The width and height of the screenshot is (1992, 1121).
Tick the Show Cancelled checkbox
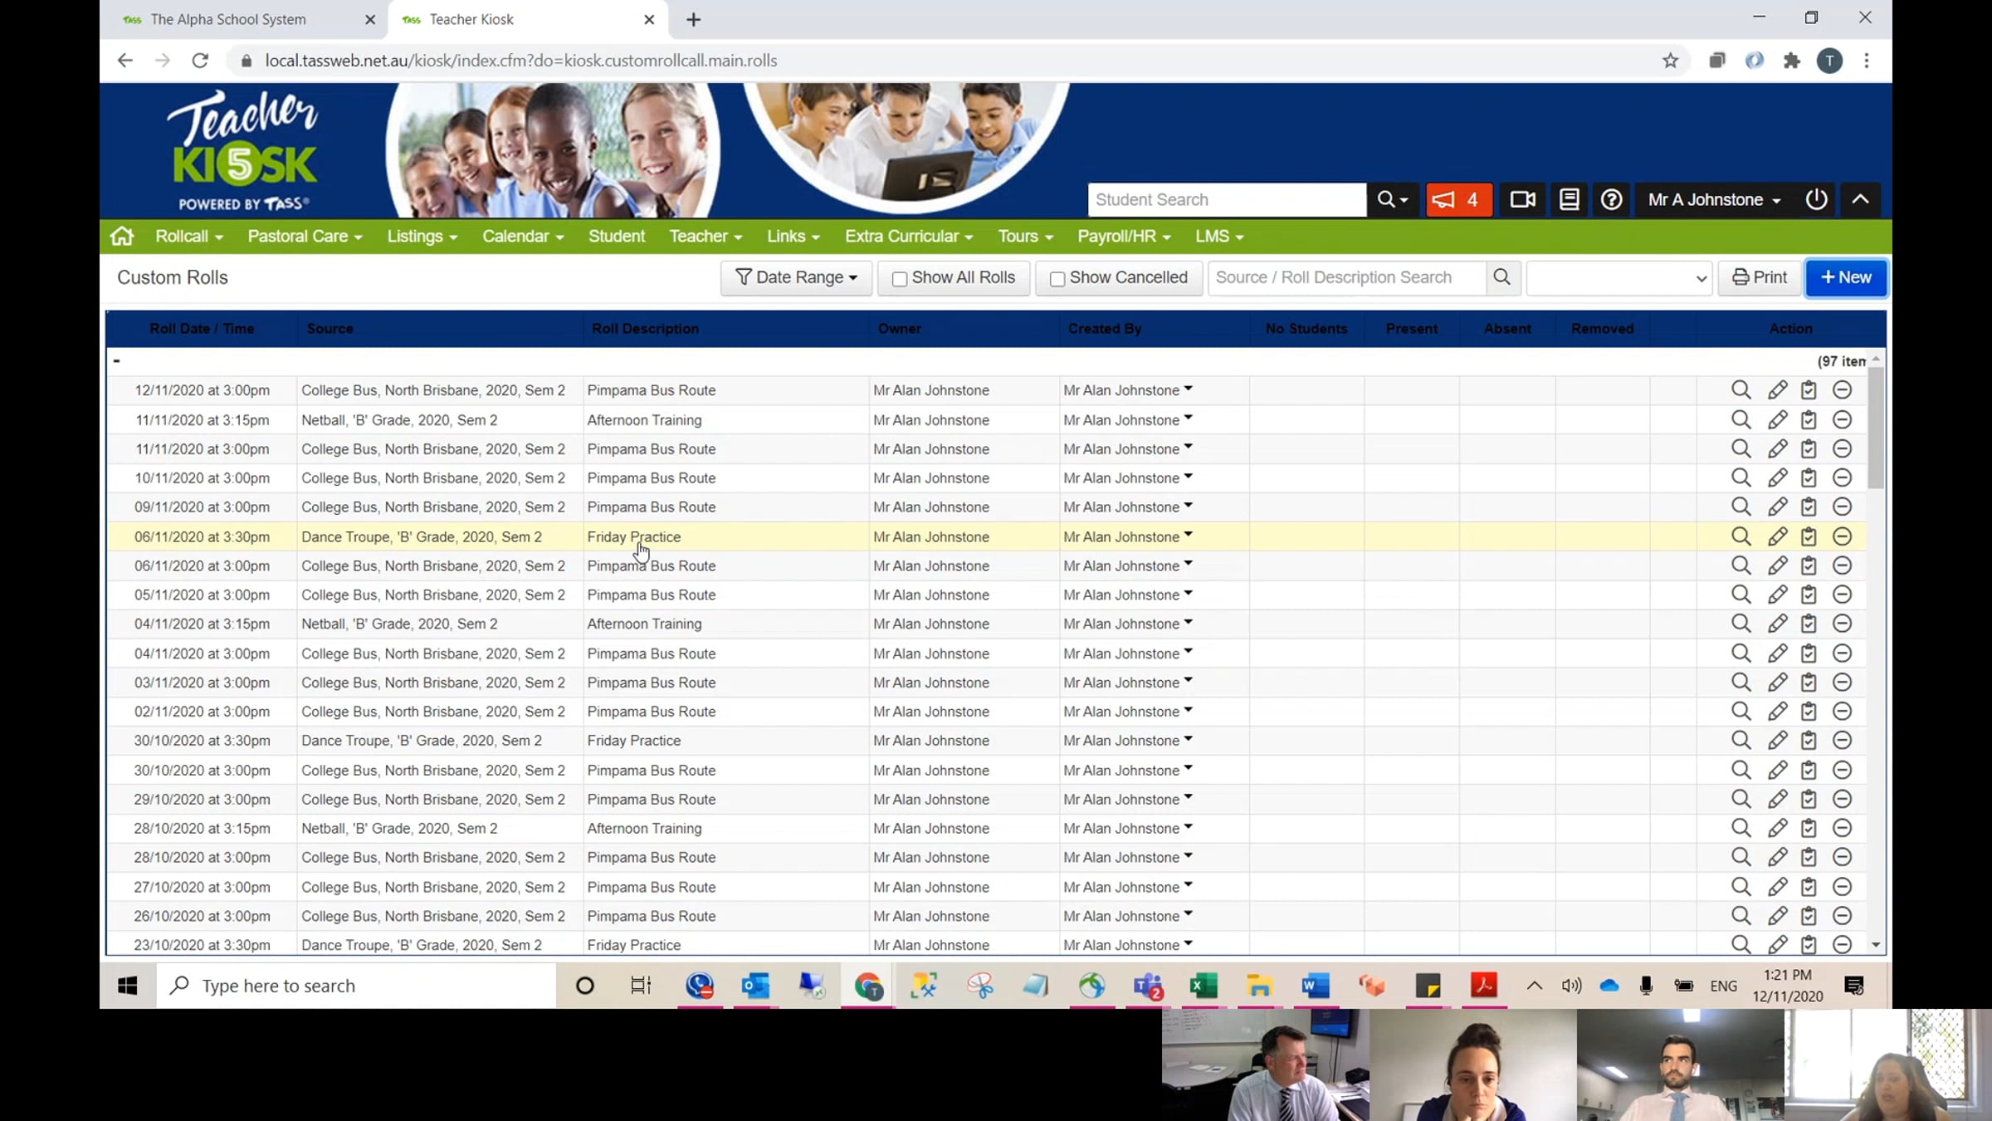coord(1057,279)
